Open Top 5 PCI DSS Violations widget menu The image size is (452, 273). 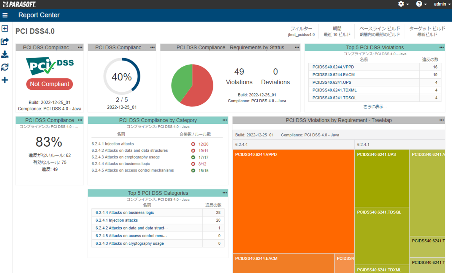coord(441,47)
